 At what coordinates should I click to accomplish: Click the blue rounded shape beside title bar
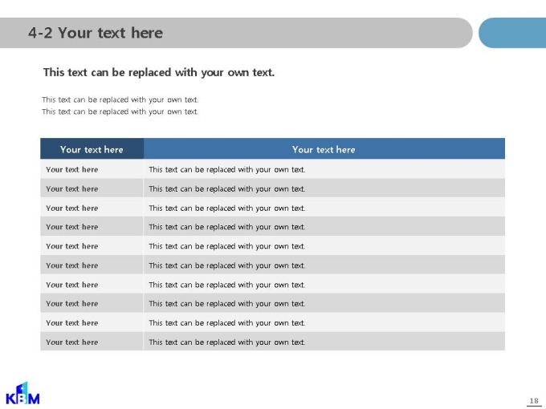512,33
